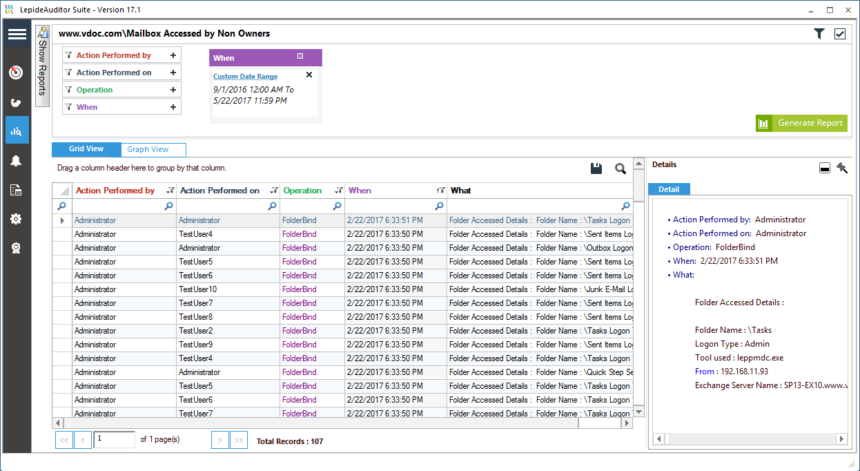Click Total Records : 107 text
The width and height of the screenshot is (860, 471).
click(290, 441)
